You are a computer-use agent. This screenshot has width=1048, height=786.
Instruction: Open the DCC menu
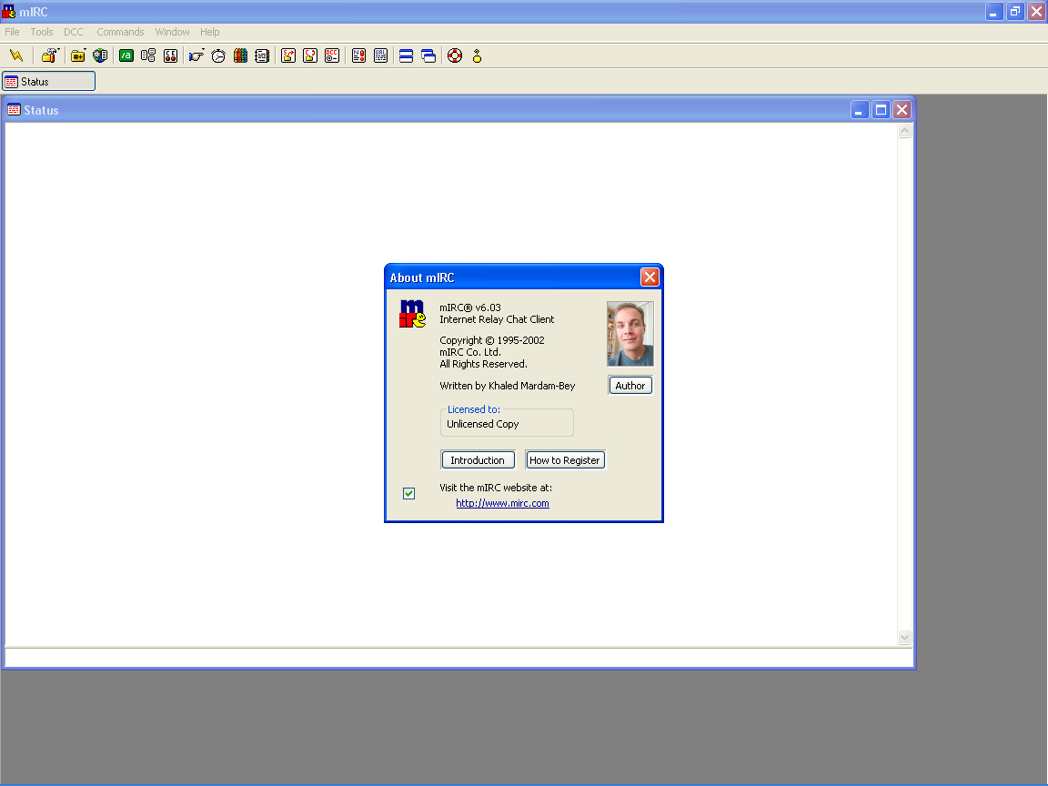[74, 32]
